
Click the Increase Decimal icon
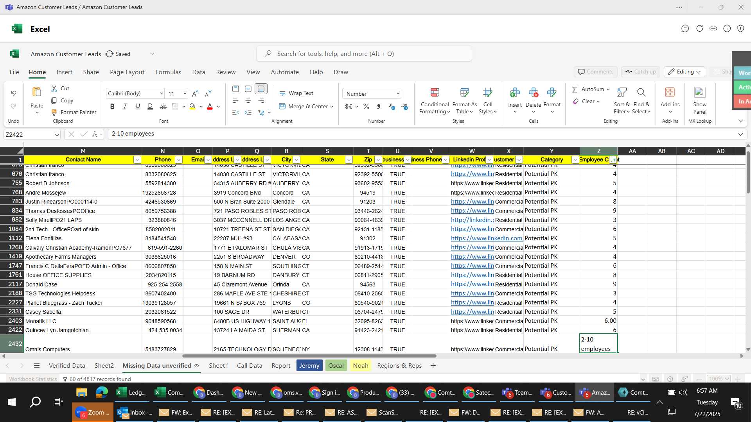(392, 107)
